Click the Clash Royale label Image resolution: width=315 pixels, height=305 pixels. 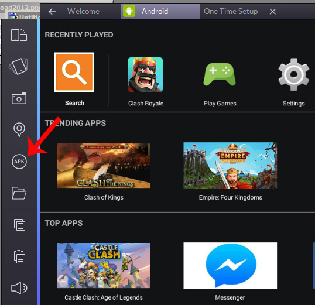[x=146, y=103]
